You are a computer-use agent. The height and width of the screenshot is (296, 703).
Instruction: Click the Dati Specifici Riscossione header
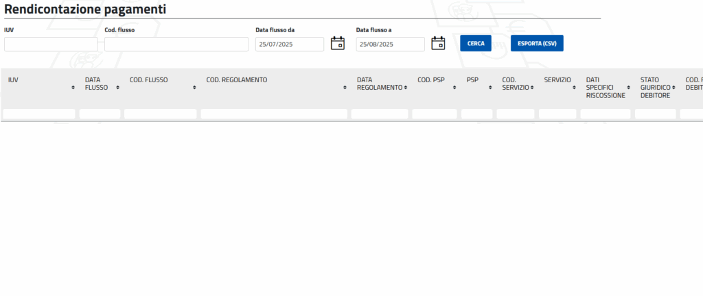605,88
